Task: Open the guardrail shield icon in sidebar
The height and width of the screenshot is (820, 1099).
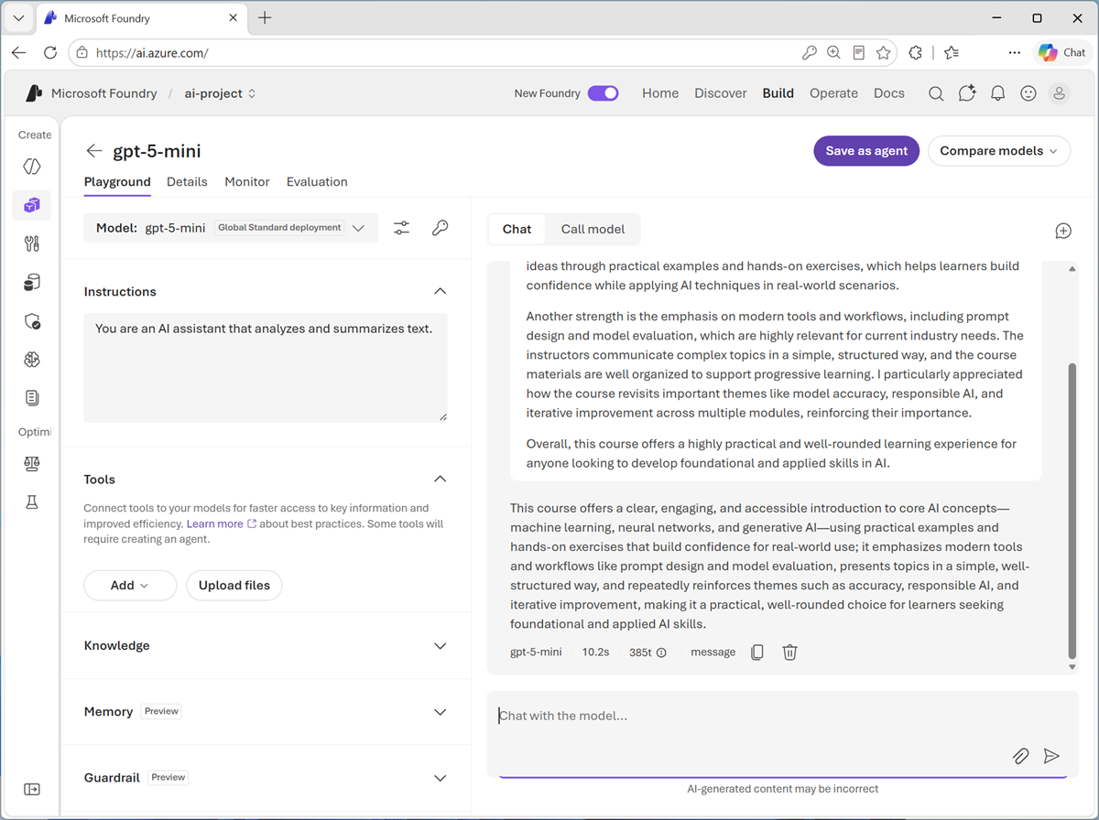Action: [x=32, y=321]
